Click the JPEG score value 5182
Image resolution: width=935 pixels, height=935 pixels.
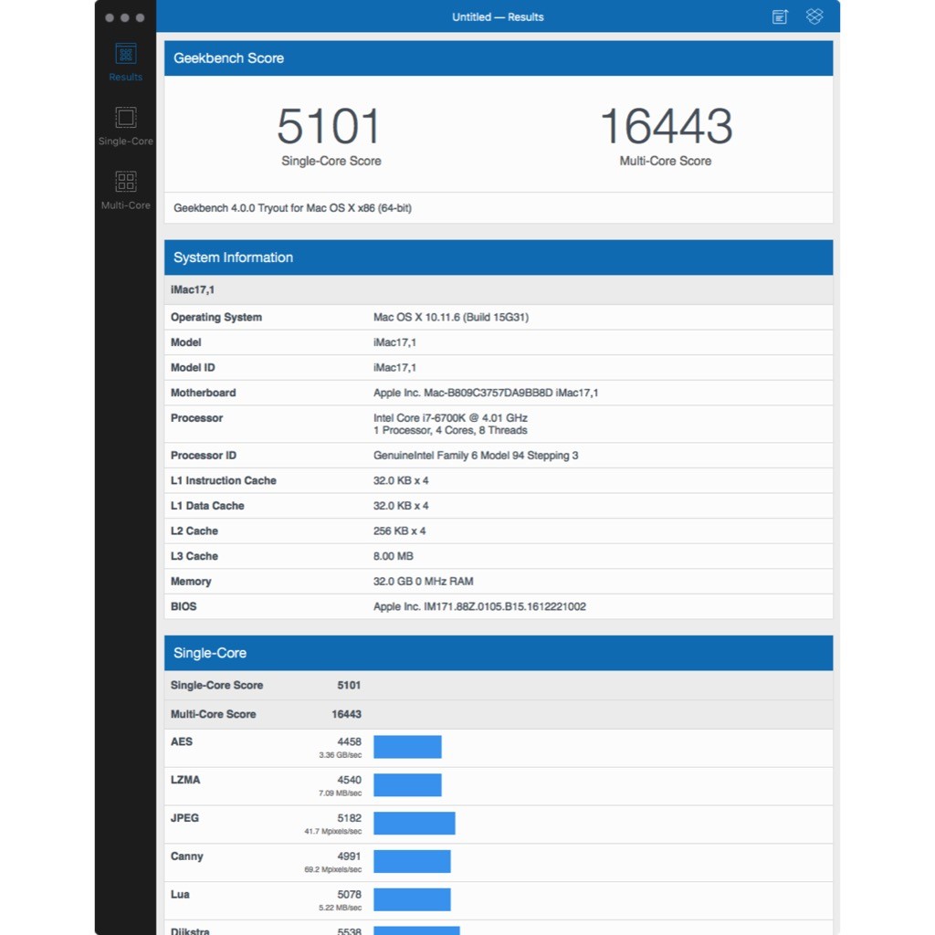point(350,818)
